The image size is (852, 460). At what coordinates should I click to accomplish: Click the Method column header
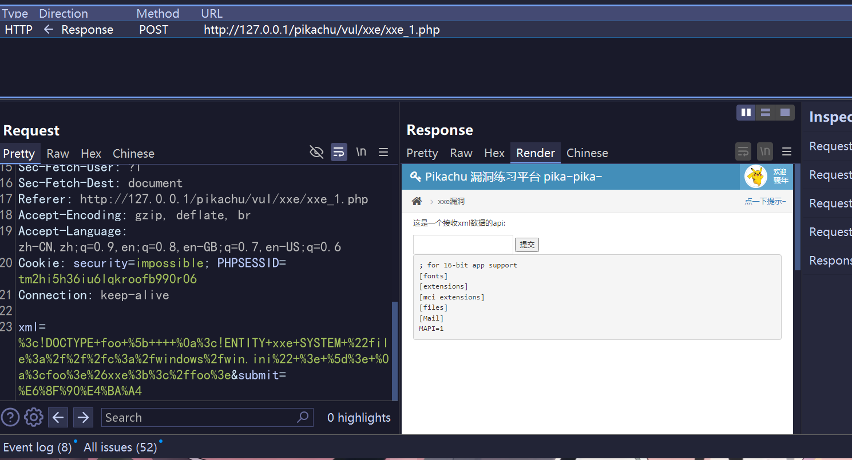click(x=158, y=13)
